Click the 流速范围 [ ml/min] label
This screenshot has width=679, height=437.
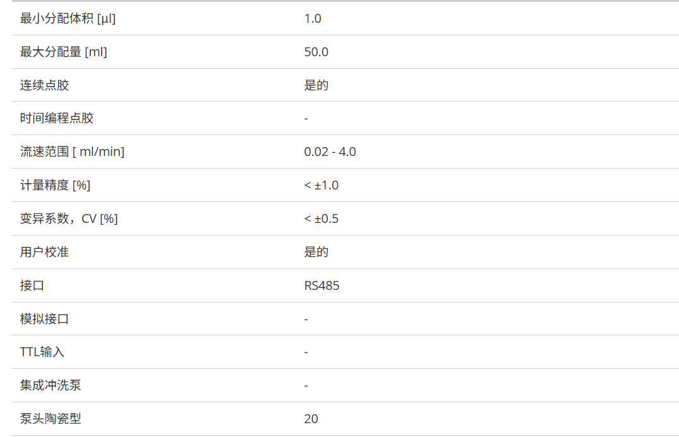[x=72, y=152]
